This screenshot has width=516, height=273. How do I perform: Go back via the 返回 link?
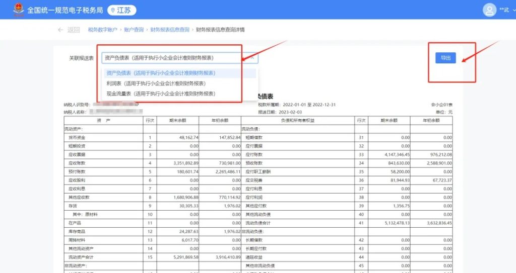tap(74, 30)
